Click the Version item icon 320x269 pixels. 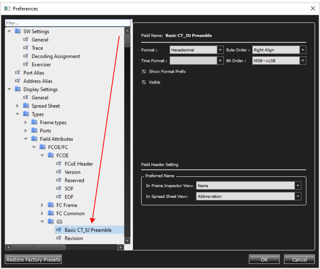(59, 172)
